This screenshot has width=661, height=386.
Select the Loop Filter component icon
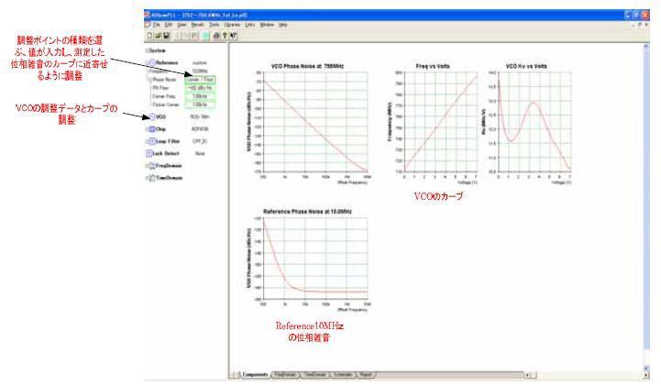(152, 143)
